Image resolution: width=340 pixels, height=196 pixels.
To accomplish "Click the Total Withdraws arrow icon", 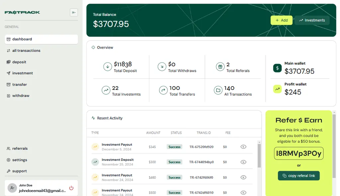I will click(162, 67).
